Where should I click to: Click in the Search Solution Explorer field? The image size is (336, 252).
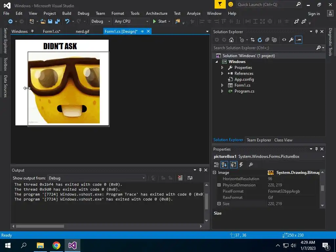263,48
